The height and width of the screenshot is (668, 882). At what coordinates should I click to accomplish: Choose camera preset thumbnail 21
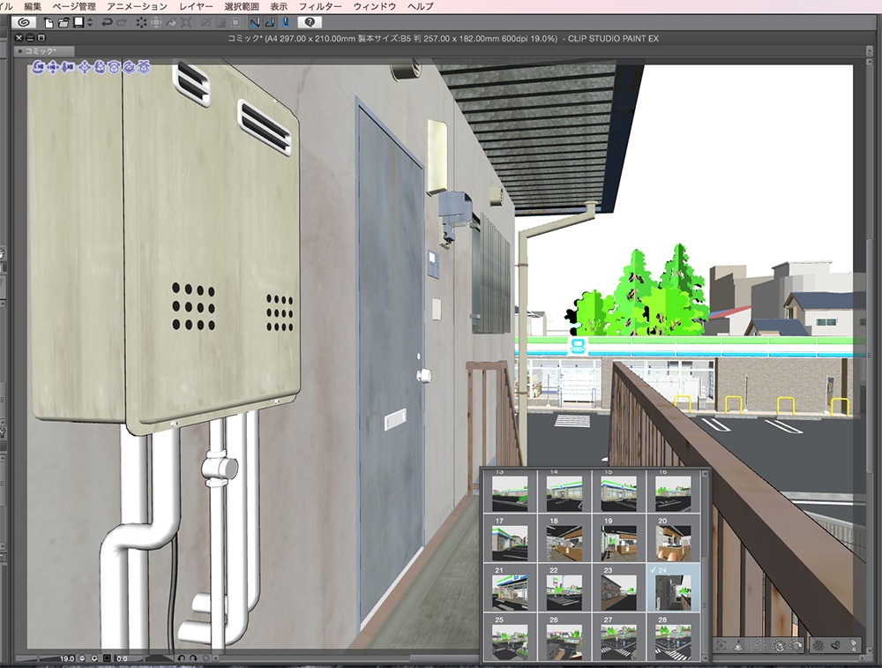coord(510,588)
